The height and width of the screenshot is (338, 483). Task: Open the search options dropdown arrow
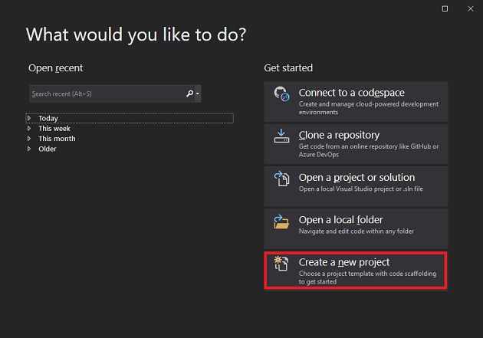tap(198, 94)
